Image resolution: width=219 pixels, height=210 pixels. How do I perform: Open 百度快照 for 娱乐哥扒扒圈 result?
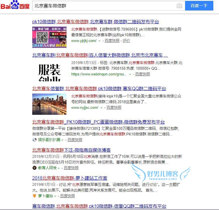pyautogui.click(x=75, y=140)
